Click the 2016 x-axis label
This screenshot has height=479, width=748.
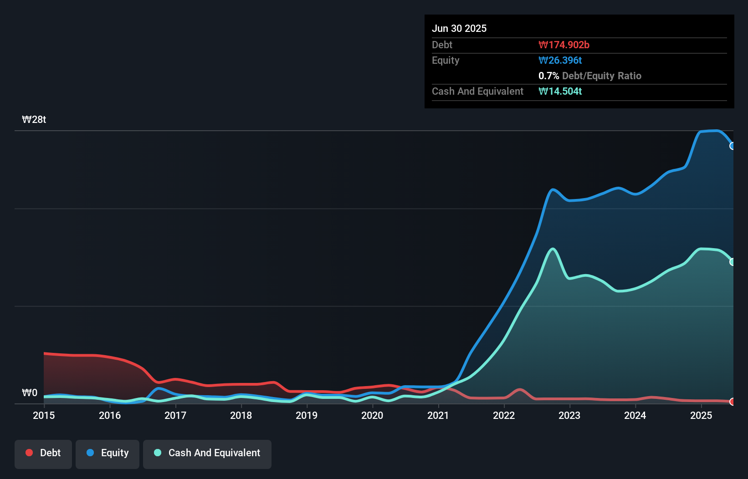tap(110, 415)
